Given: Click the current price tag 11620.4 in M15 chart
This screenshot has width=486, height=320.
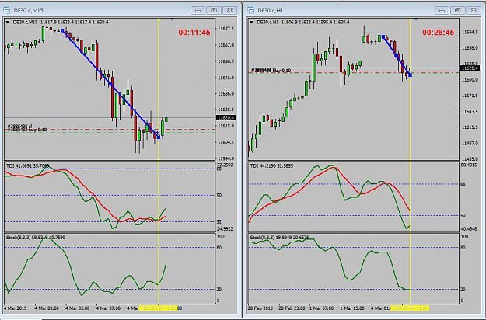Looking at the screenshot, I should coord(226,118).
